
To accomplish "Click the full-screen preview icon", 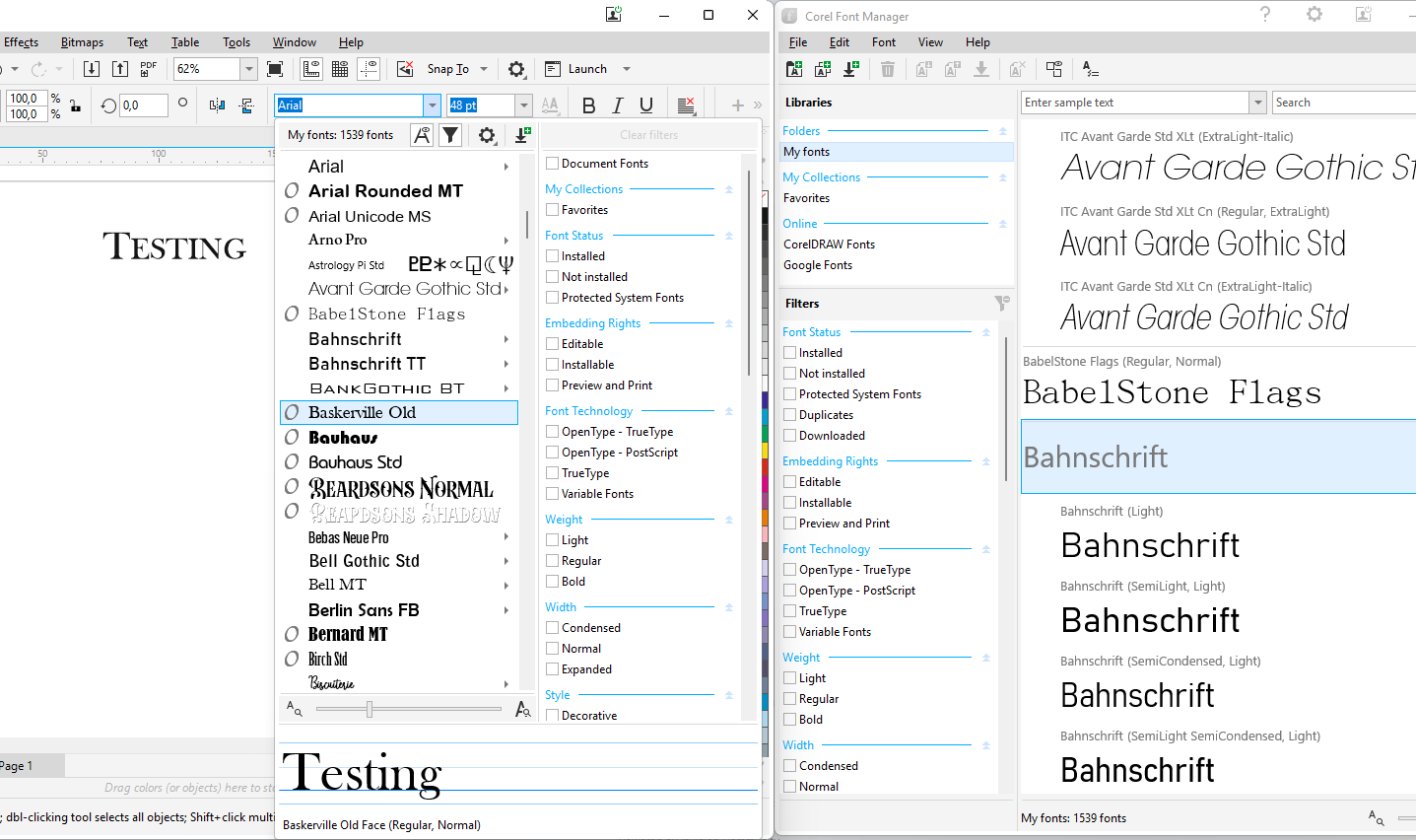I will (275, 69).
